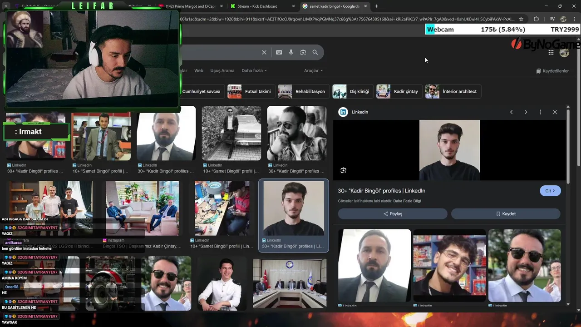Open the Uçuş Arama filter

[x=222, y=71]
